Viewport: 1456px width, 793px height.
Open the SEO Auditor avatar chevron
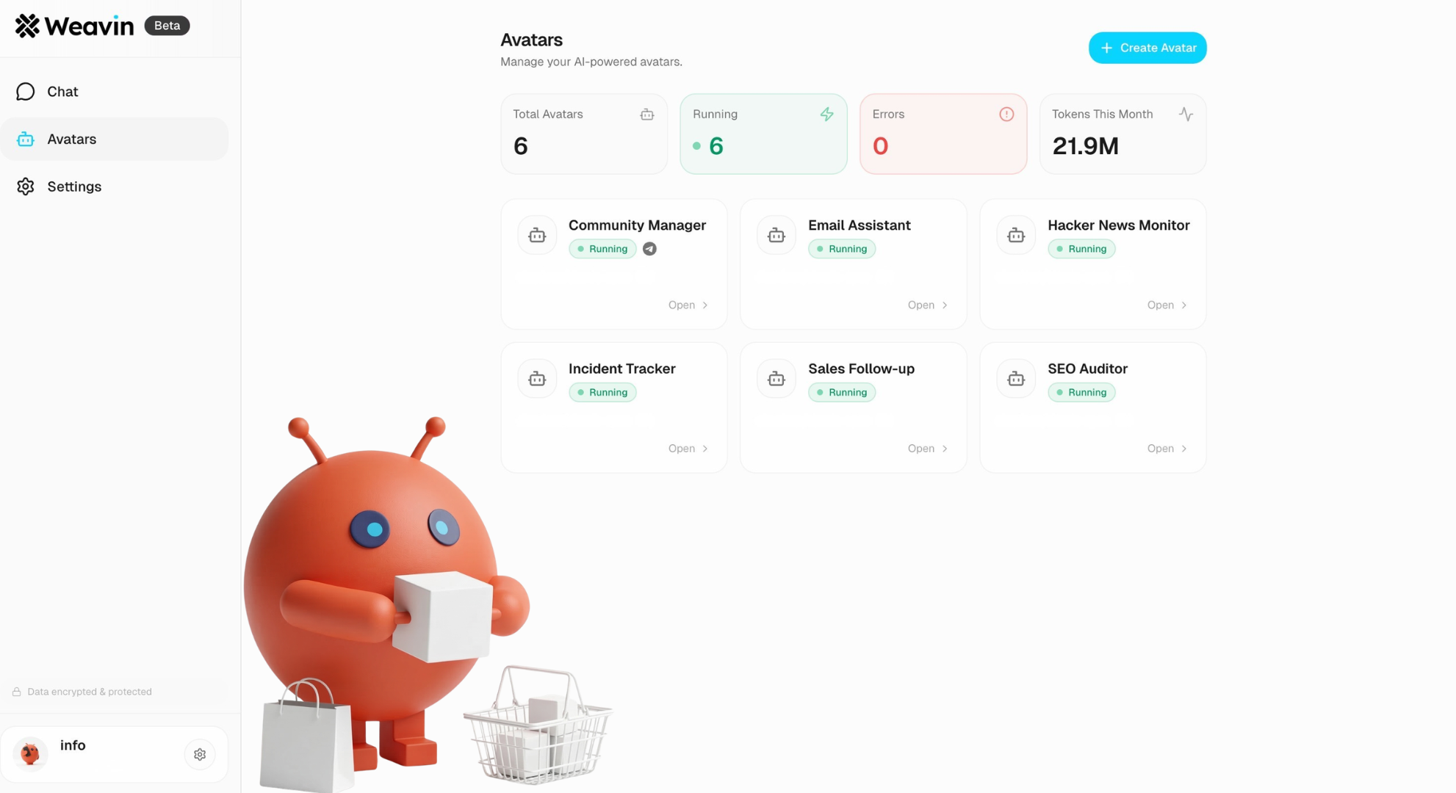click(x=1184, y=449)
